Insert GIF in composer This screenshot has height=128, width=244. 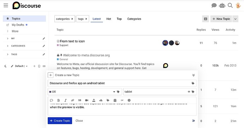coord(122,100)
